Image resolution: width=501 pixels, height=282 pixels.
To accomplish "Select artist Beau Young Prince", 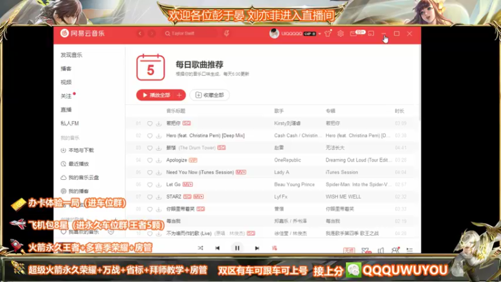I will pyautogui.click(x=294, y=184).
